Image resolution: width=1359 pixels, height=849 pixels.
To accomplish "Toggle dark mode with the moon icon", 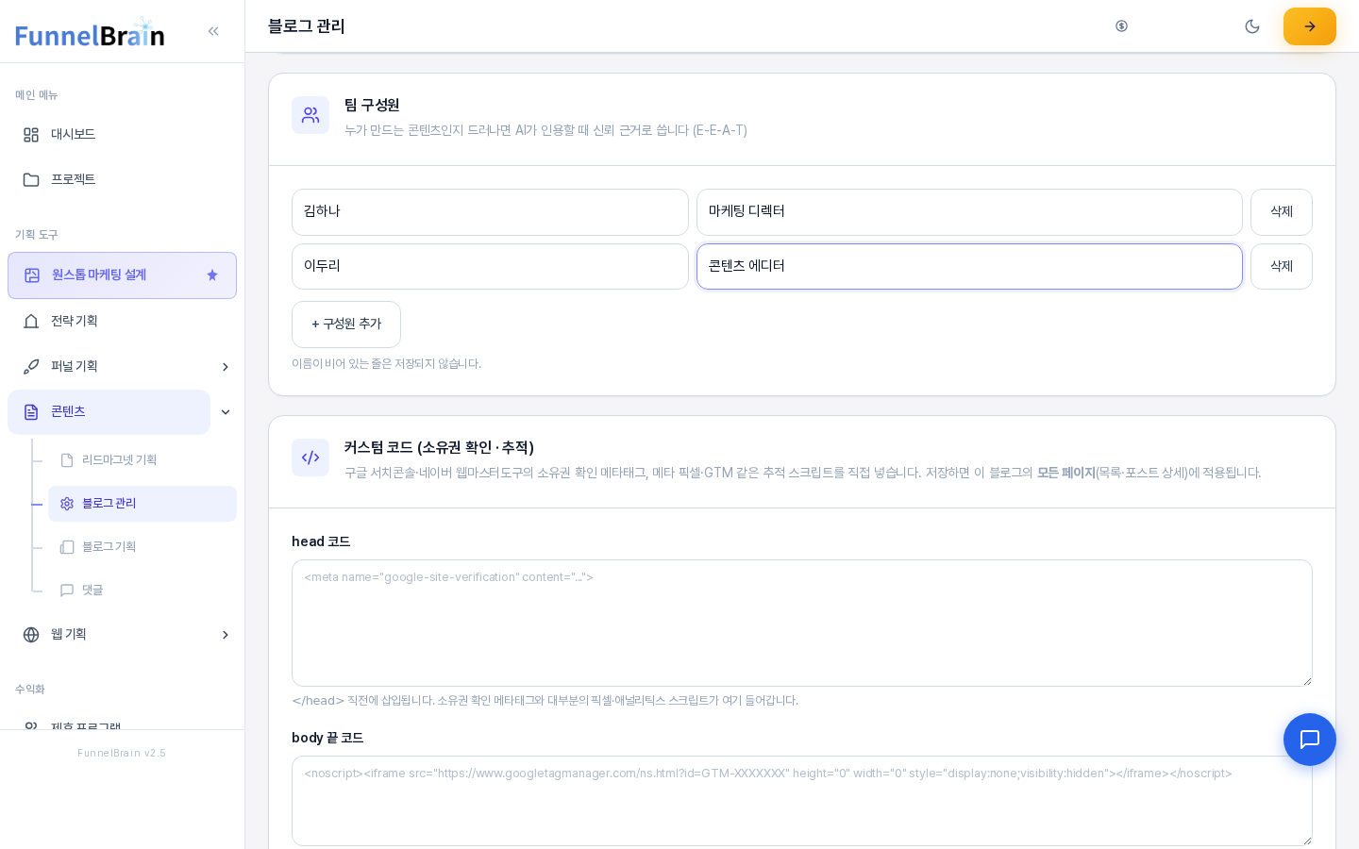I will coord(1252,26).
